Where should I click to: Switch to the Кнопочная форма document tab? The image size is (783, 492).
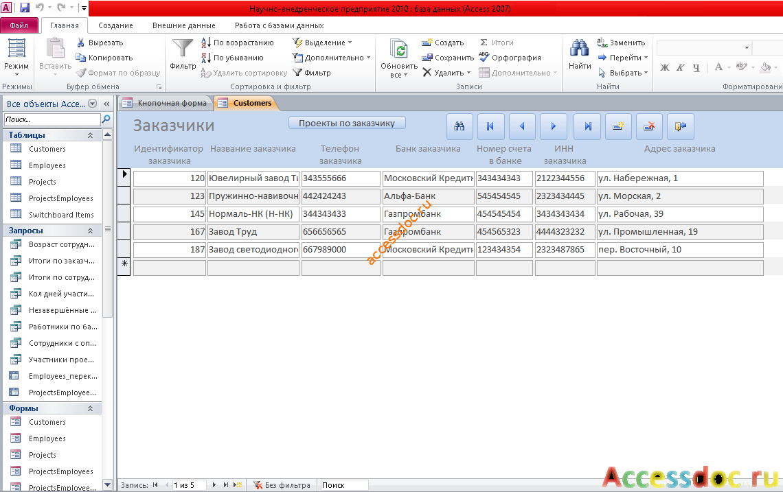click(x=166, y=103)
